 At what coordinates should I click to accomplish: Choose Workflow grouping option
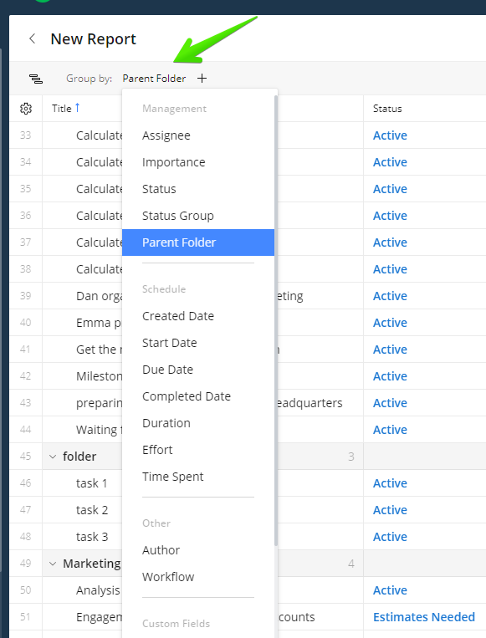click(198, 577)
